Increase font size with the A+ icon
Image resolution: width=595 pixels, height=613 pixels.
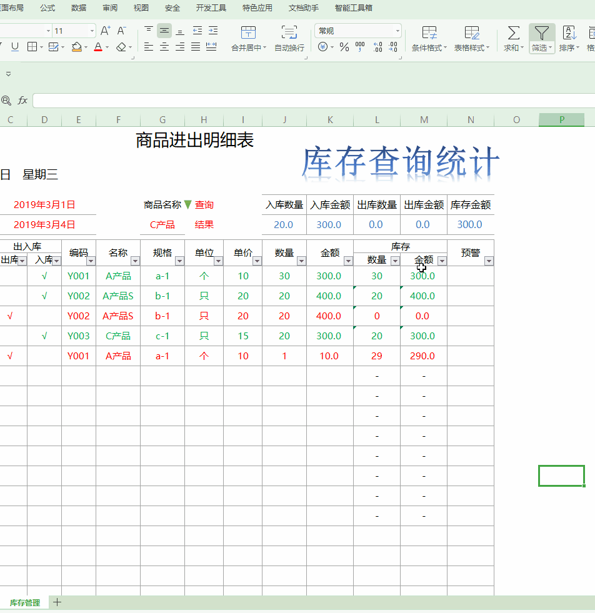pos(105,31)
